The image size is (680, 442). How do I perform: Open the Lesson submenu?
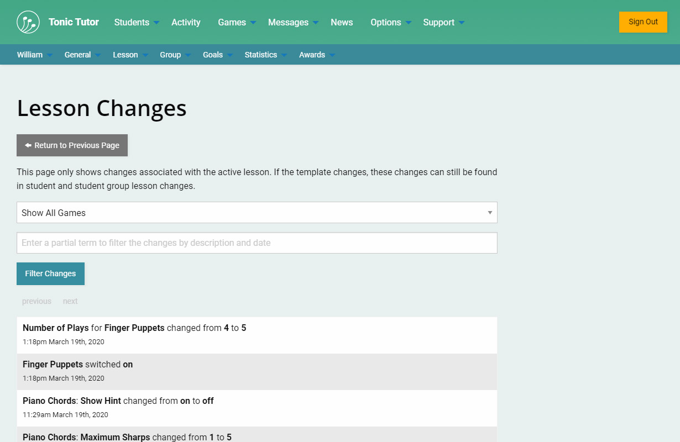130,55
